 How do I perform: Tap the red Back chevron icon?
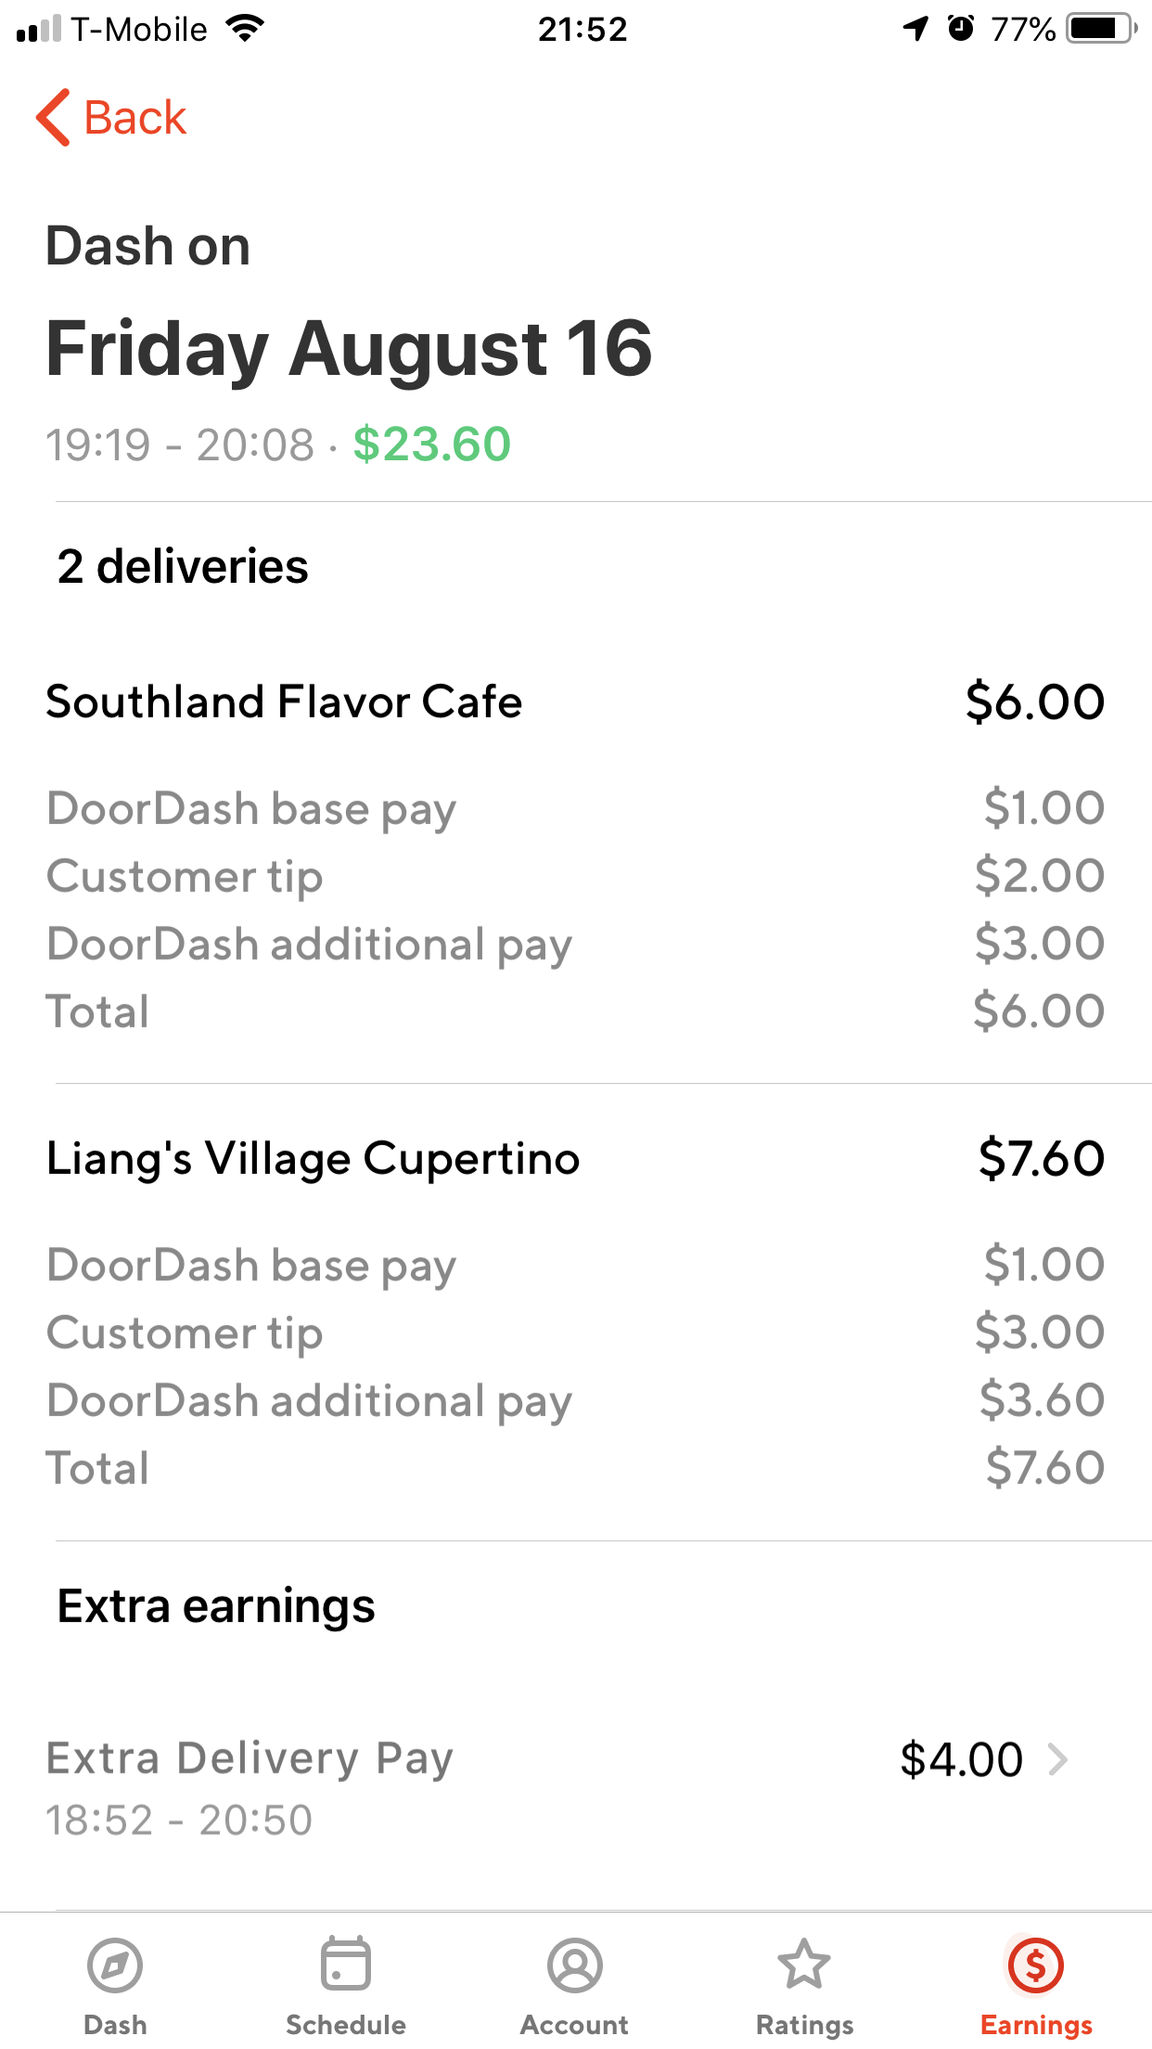(x=53, y=118)
